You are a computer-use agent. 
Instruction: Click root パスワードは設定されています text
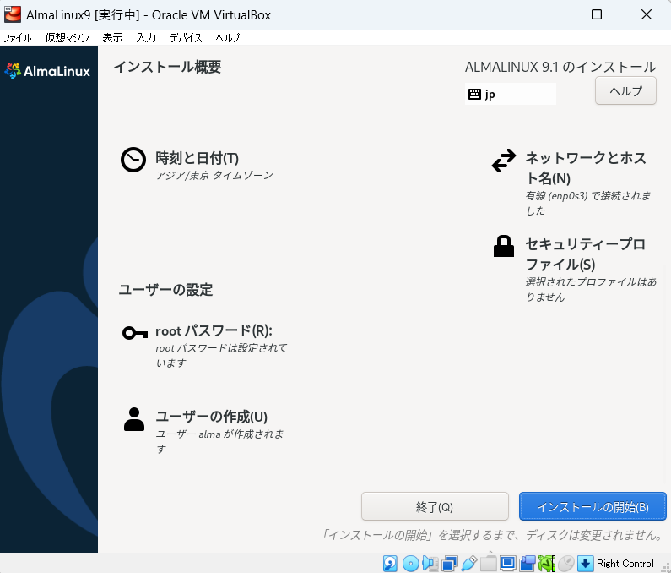pyautogui.click(x=221, y=355)
